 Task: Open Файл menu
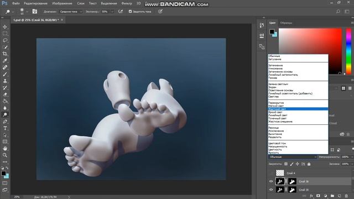[15, 3]
